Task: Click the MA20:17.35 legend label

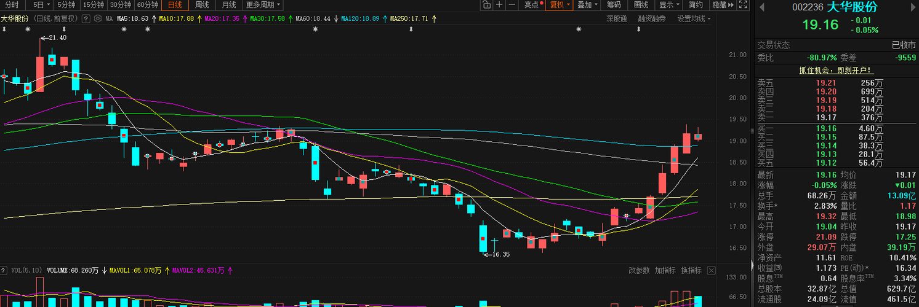Action: point(222,18)
